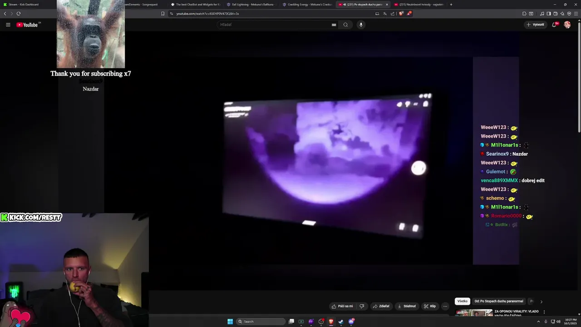
Task: Open the Brave wallet icon
Action: point(555,14)
